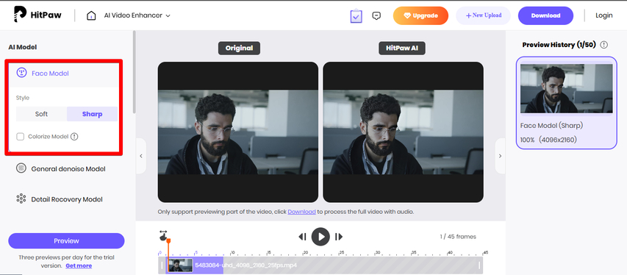627x275 pixels.
Task: Open the AI Video Enhancer dropdown
Action: tap(137, 15)
